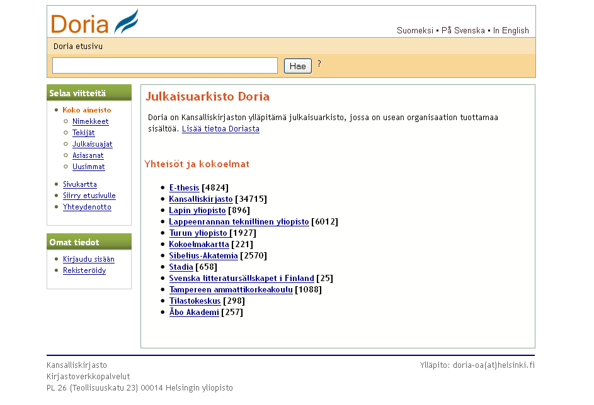Open the Kansalliskirjasto collection
594x405 pixels.
(x=201, y=199)
